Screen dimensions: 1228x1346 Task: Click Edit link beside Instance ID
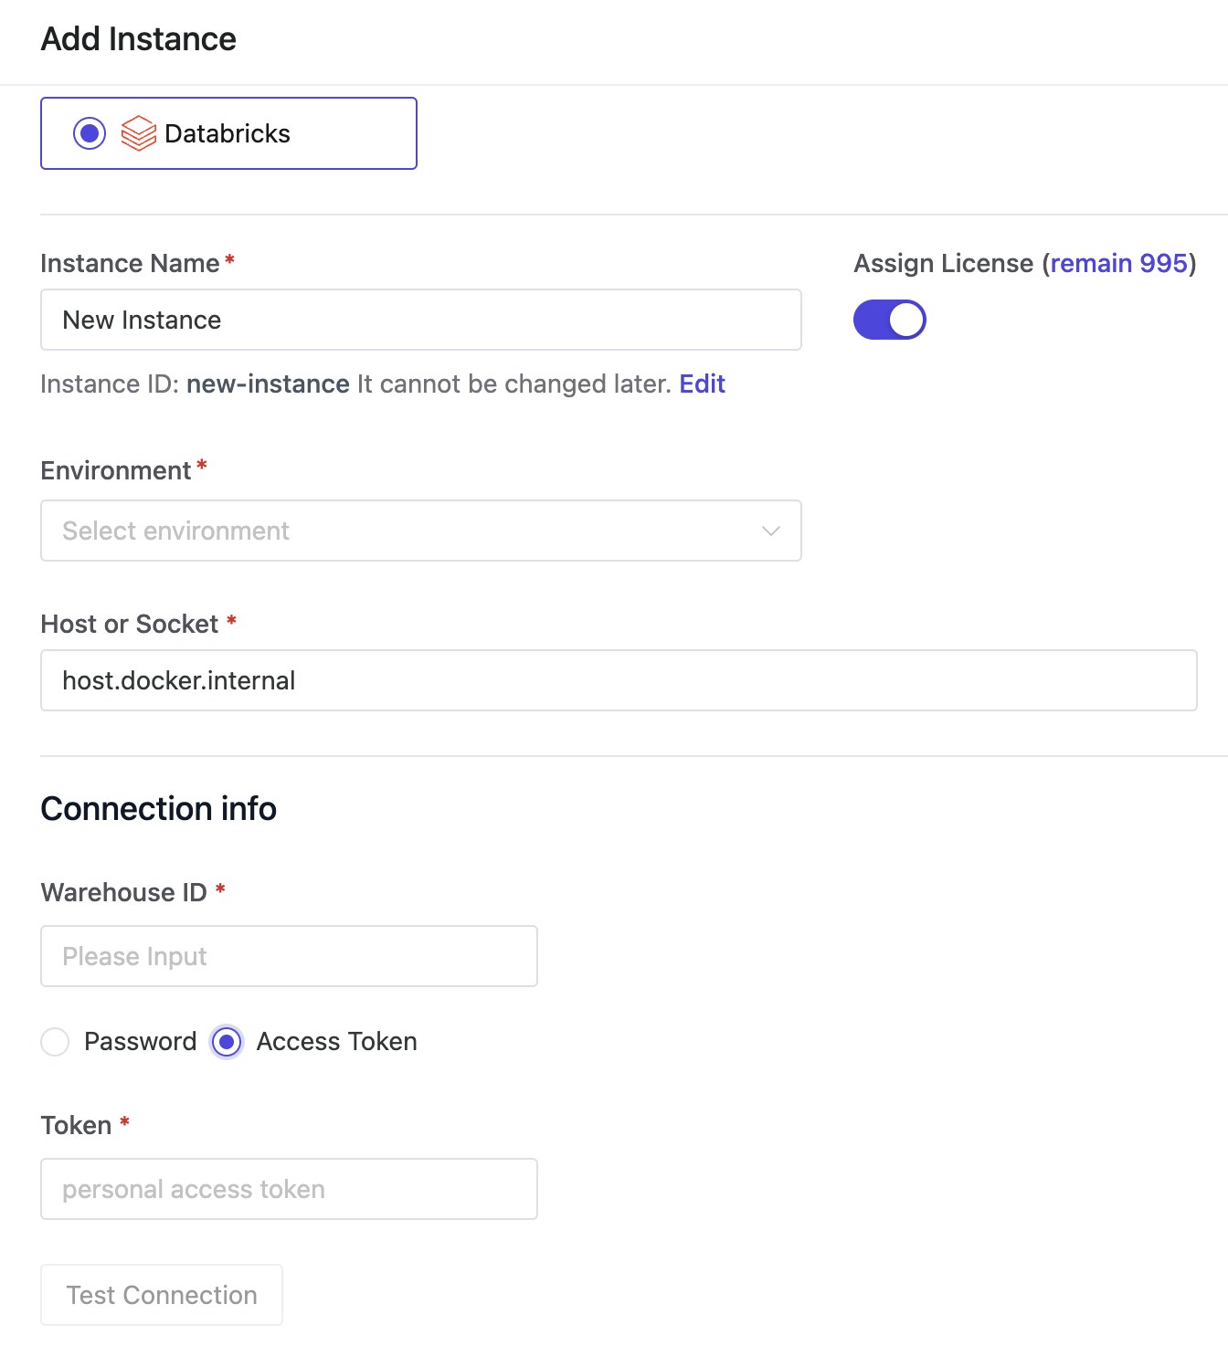click(x=702, y=384)
